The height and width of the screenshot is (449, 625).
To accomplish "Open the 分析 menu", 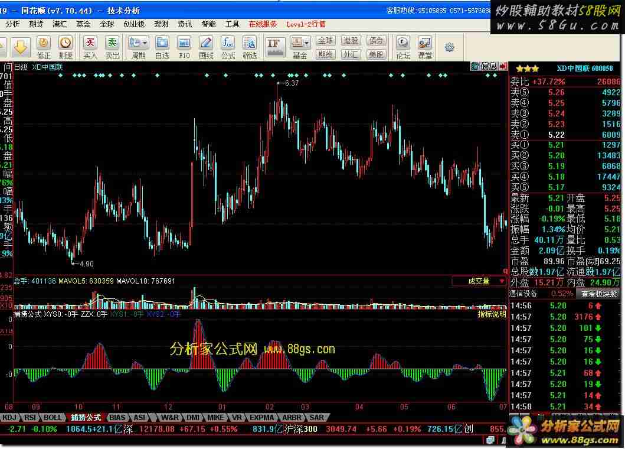I will click(x=12, y=24).
